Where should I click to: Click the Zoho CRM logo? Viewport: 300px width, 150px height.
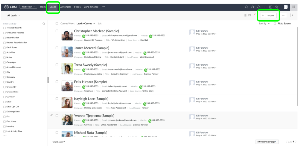10,7
